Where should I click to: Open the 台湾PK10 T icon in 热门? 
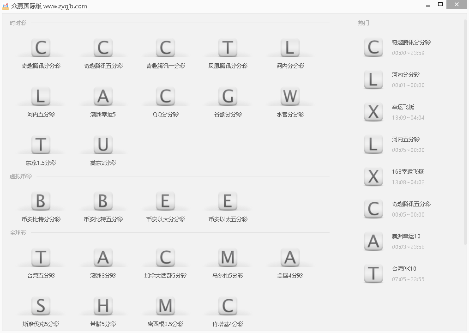click(373, 274)
